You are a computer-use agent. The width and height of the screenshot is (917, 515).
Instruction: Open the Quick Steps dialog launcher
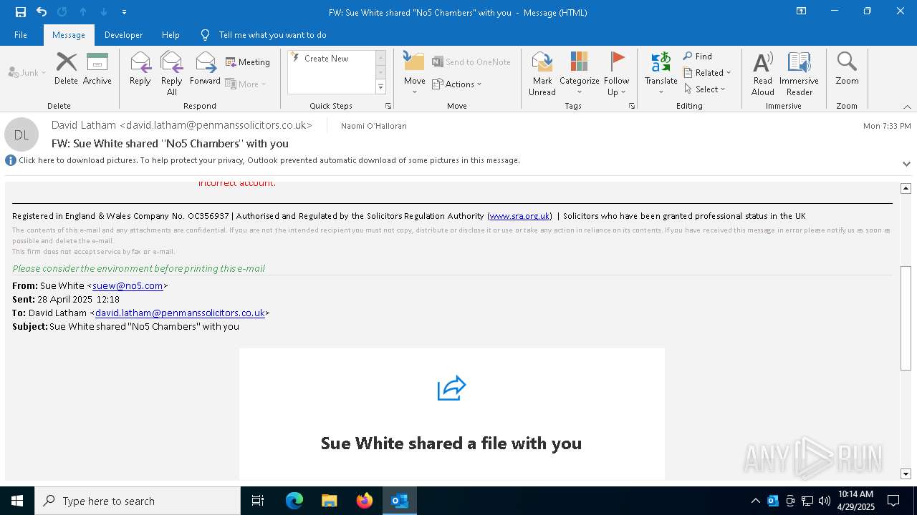coord(388,106)
